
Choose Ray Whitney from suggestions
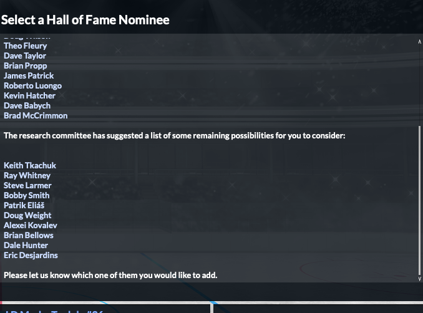click(x=27, y=175)
